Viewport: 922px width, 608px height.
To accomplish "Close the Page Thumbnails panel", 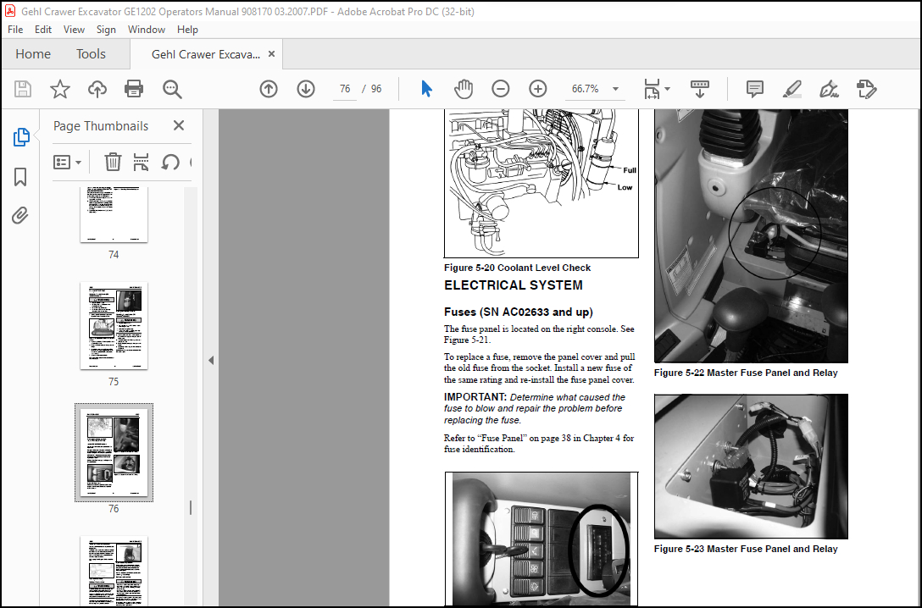I will pos(179,125).
